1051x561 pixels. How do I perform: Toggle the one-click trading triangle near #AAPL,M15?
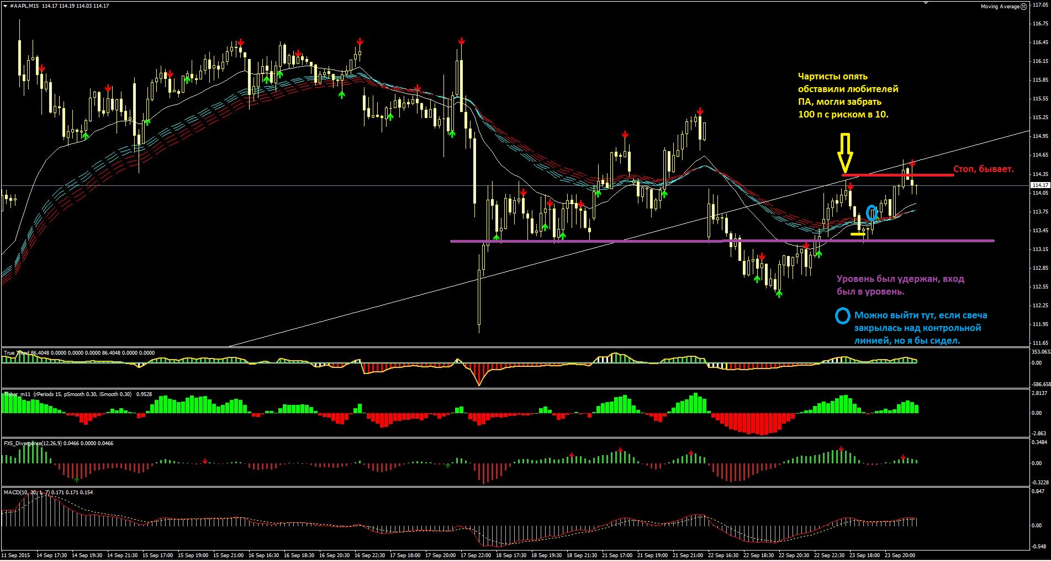coord(6,6)
